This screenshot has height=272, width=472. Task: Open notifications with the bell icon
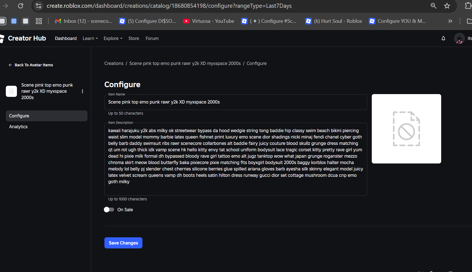[443, 38]
